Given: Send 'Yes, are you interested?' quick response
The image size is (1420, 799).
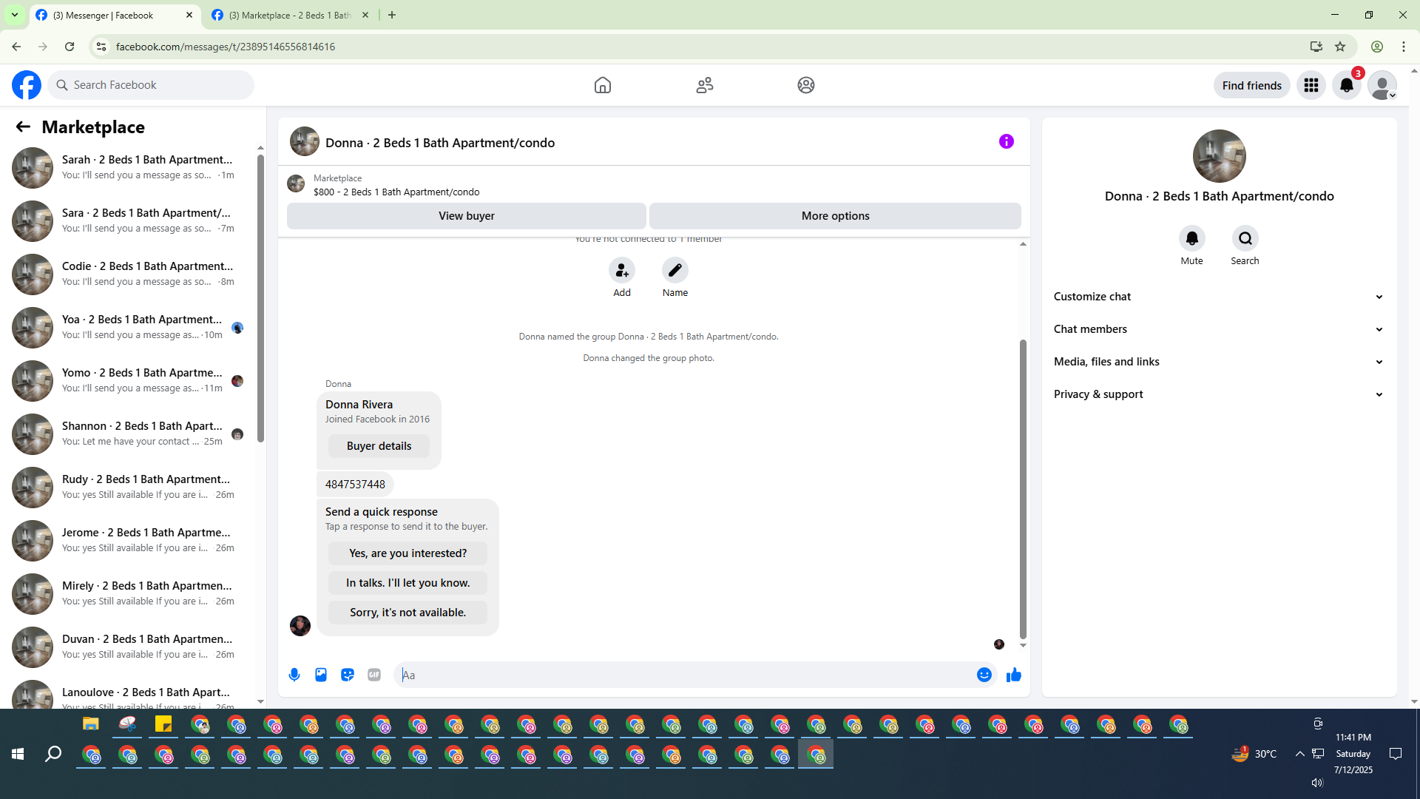Looking at the screenshot, I should point(408,553).
